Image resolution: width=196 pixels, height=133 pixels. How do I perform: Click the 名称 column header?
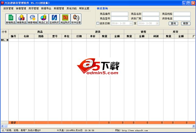pyautogui.click(x=26, y=36)
